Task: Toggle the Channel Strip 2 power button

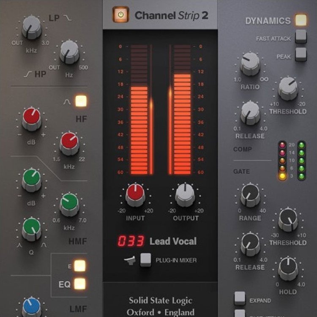Action: 121,14
